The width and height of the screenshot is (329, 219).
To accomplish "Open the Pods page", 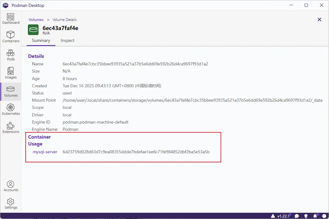I will coord(11,55).
